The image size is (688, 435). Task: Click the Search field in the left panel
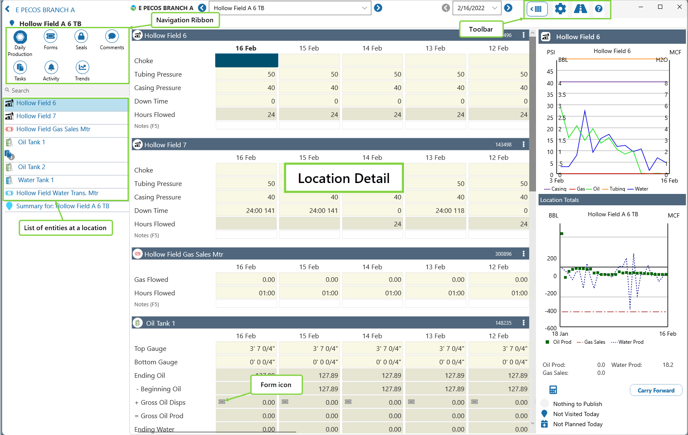pyautogui.click(x=67, y=90)
